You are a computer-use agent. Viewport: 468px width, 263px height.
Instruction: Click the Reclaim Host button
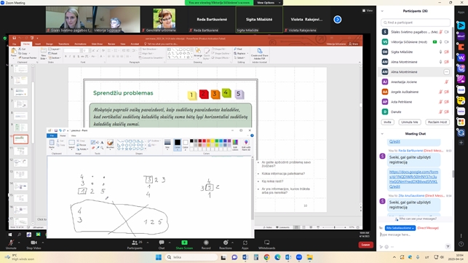click(437, 122)
